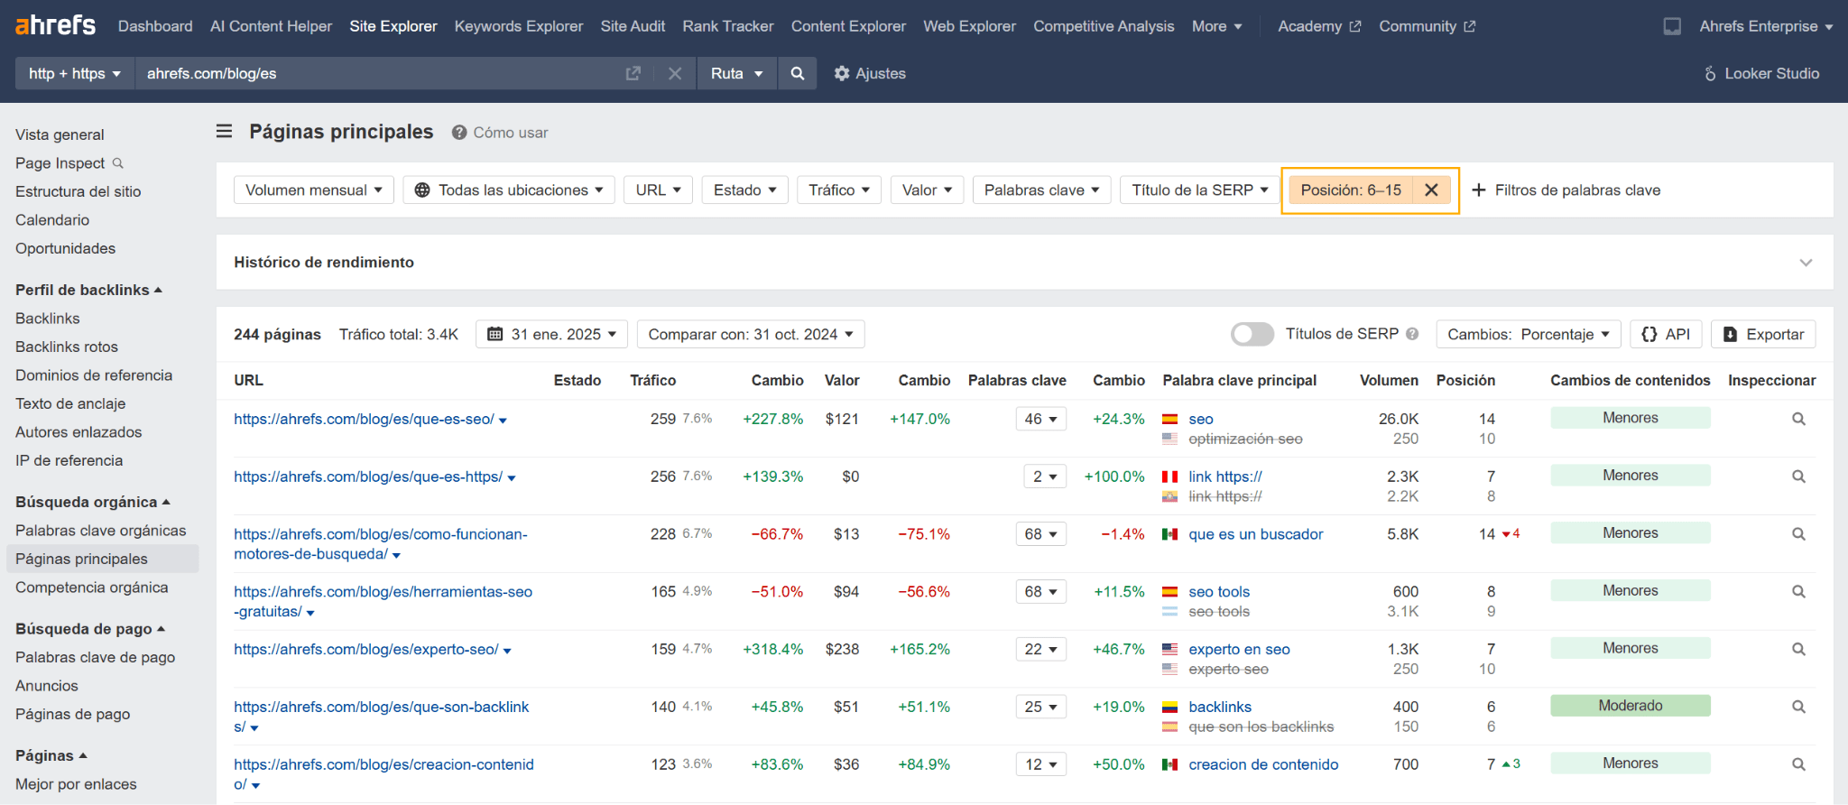Remove the Posición: 6–15 filter
The width and height of the screenshot is (1848, 805).
coord(1431,190)
